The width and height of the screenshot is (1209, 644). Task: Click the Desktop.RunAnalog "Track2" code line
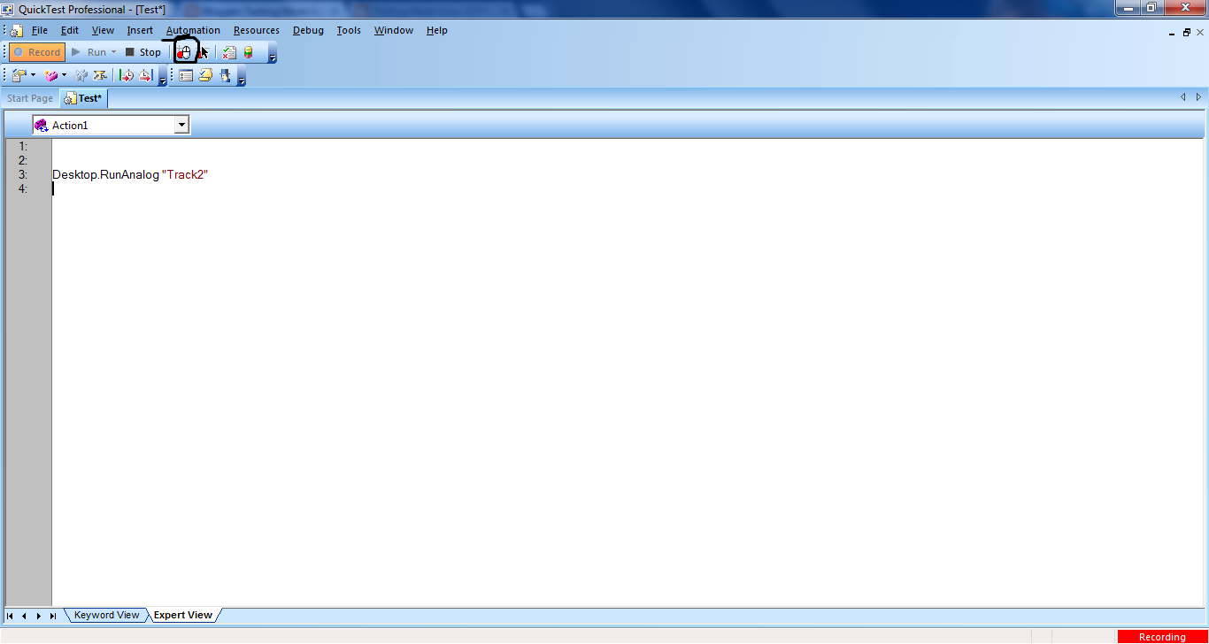[x=130, y=175]
